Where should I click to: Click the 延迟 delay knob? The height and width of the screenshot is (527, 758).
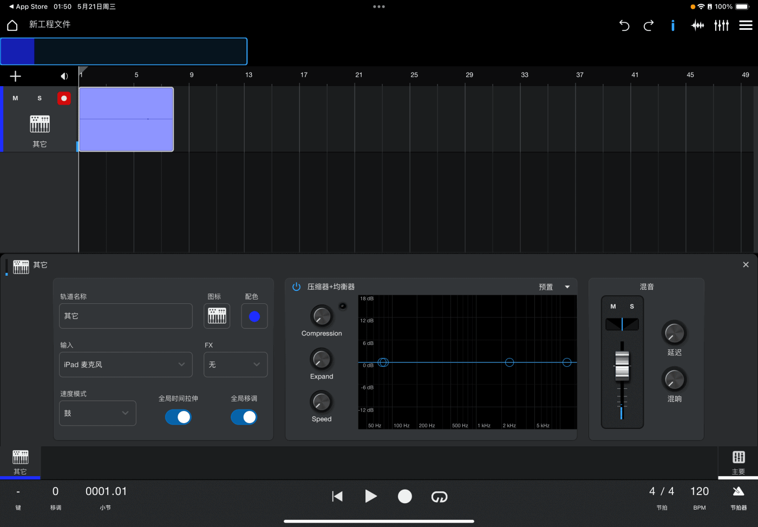coord(674,333)
